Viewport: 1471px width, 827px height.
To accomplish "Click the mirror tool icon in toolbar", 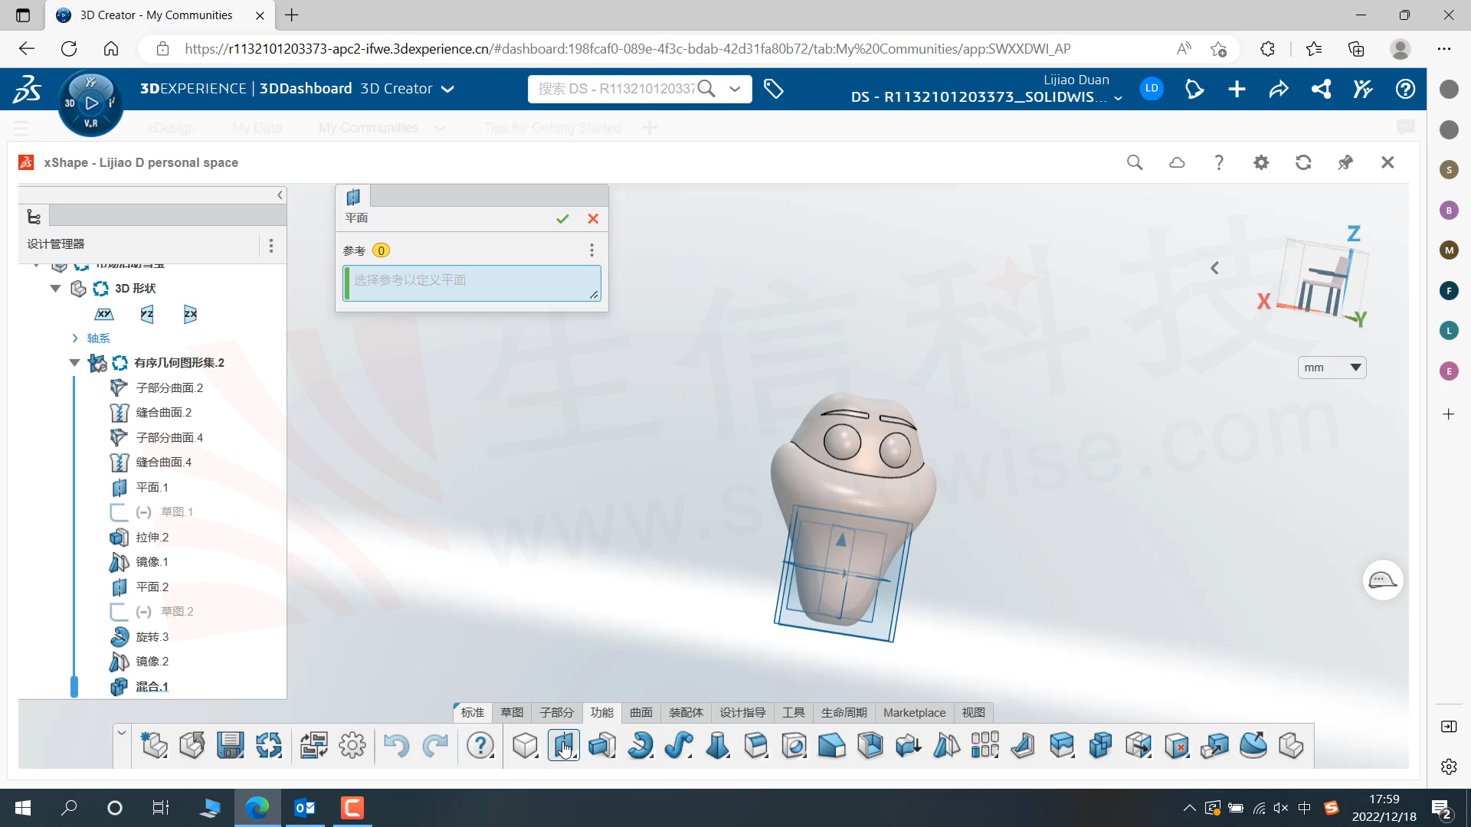I will [947, 745].
